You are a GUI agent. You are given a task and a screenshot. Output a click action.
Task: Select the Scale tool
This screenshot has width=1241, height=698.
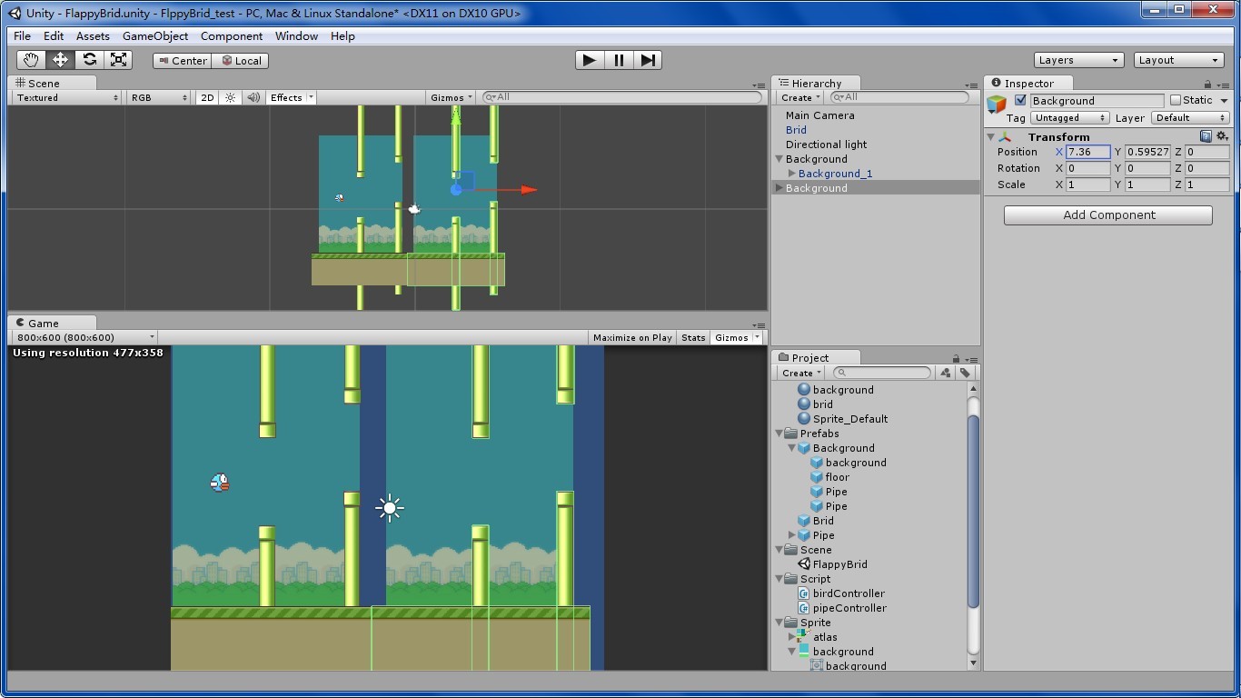(x=118, y=59)
